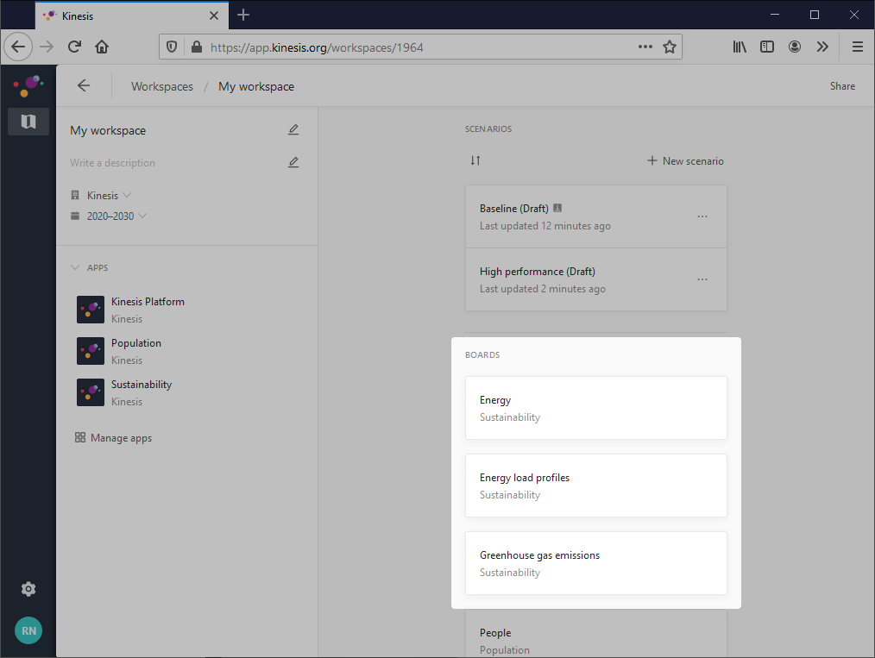Select Population app name
Image resolution: width=875 pixels, height=658 pixels.
pyautogui.click(x=136, y=343)
